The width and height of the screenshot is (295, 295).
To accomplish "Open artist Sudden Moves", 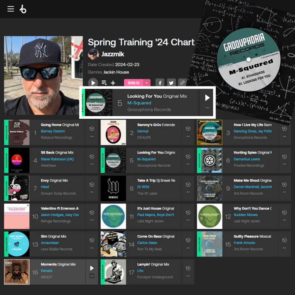I will click(x=246, y=215).
